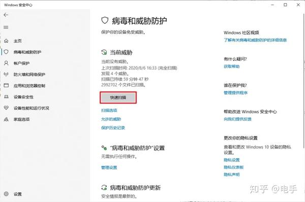Click the 获取帮助 link

point(232,66)
